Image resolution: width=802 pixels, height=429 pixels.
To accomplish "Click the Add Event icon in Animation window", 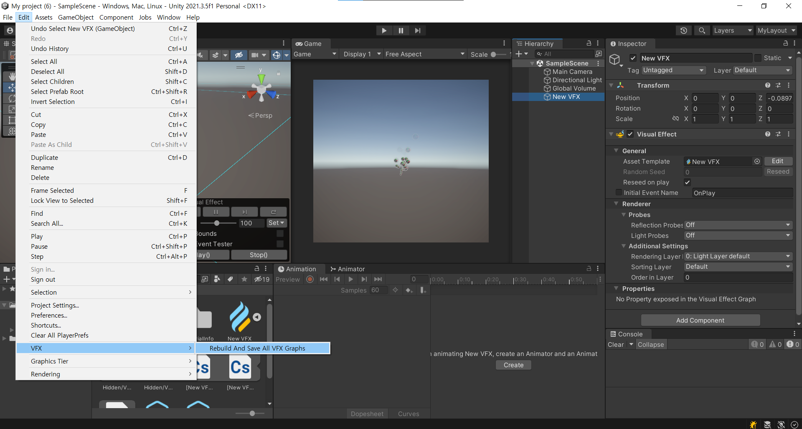I will point(423,290).
